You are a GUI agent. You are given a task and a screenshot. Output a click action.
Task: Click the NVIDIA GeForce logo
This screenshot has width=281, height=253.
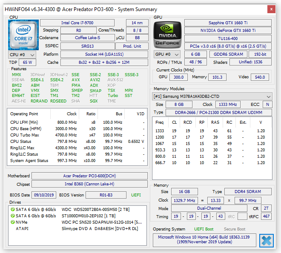(168, 35)
